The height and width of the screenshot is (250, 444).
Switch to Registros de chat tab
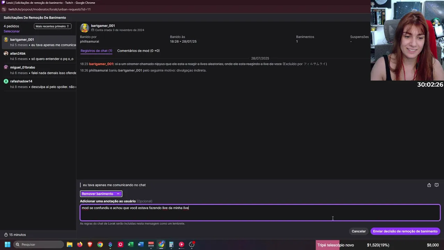click(x=96, y=51)
